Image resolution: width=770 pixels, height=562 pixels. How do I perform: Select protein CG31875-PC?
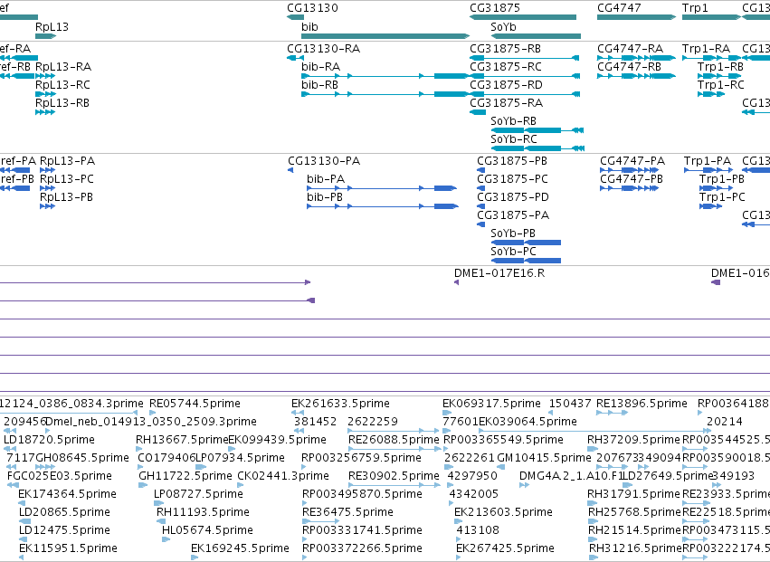click(x=513, y=179)
